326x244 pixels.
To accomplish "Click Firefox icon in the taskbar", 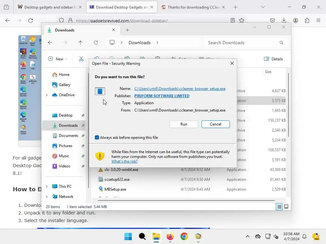I will pos(170,236).
